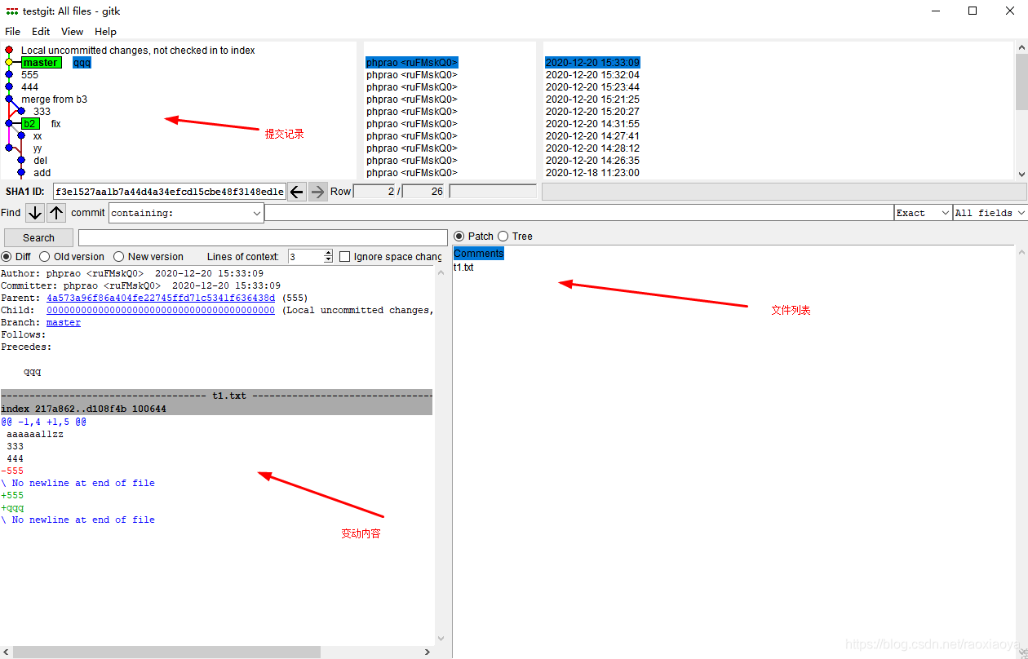Click the date 2020-12-18 11:23:00
The image size is (1028, 659).
[x=592, y=173]
